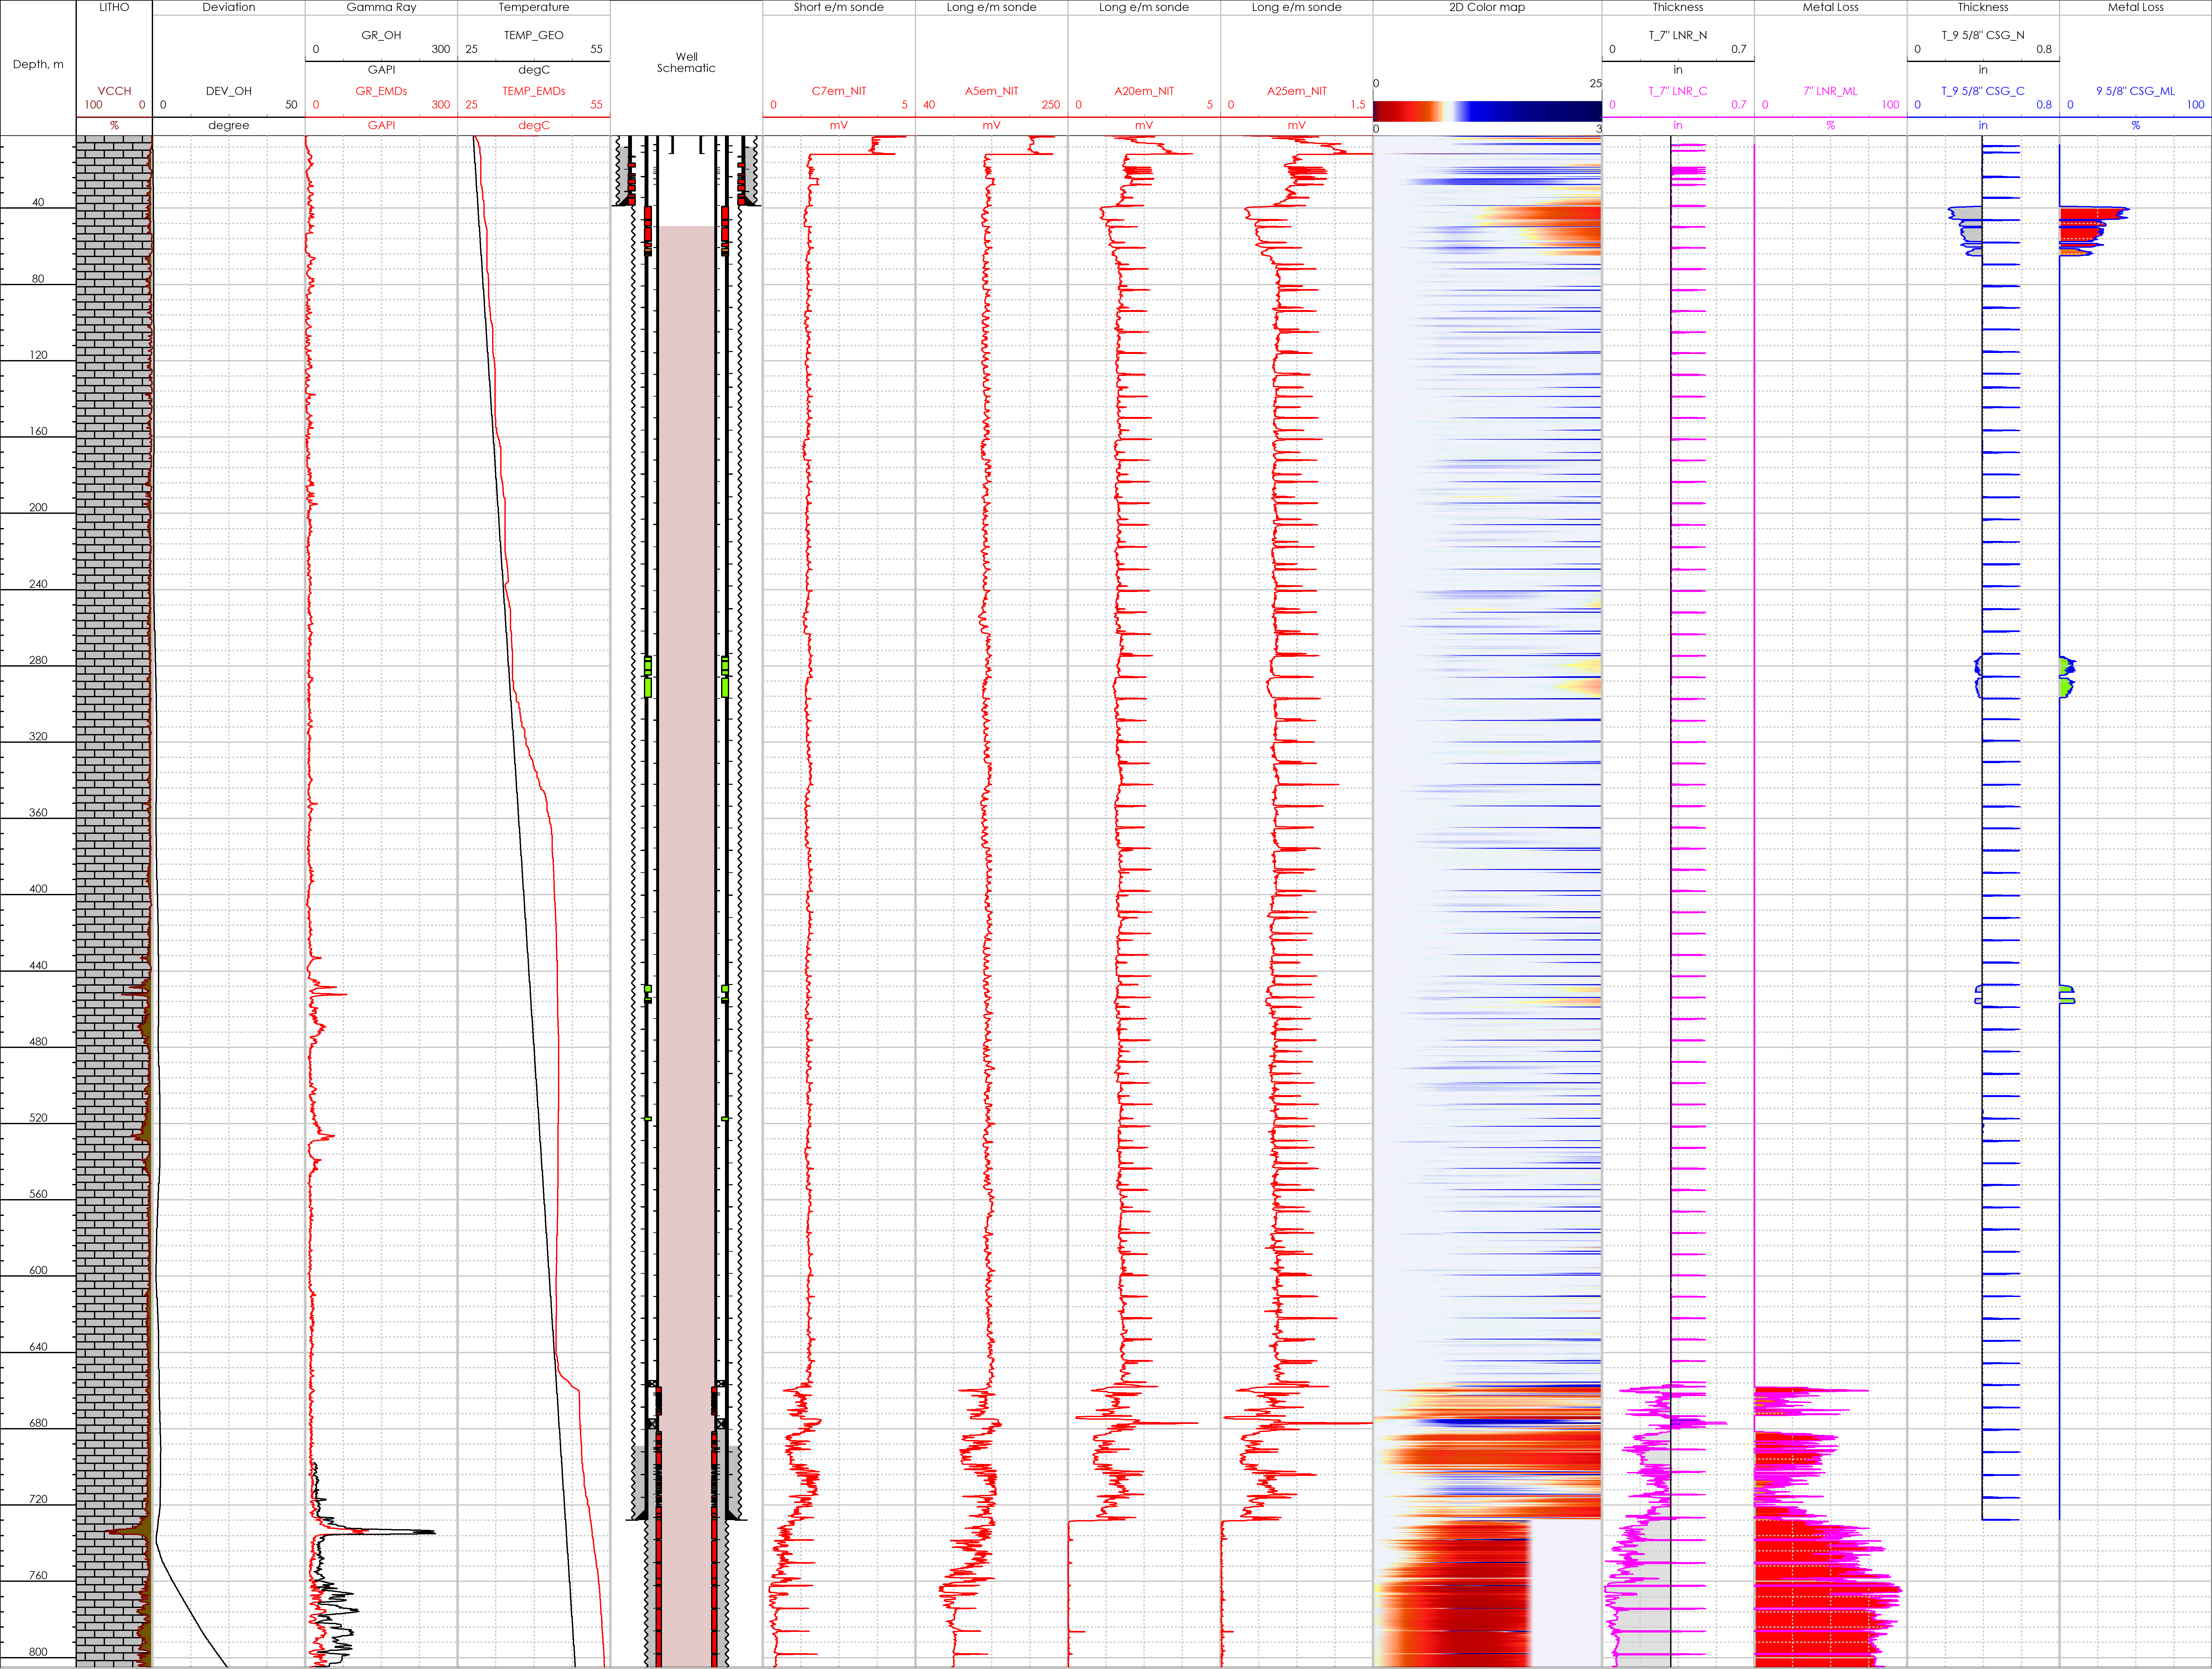
Task: Click the Well Schematic track title
Action: pyautogui.click(x=686, y=62)
